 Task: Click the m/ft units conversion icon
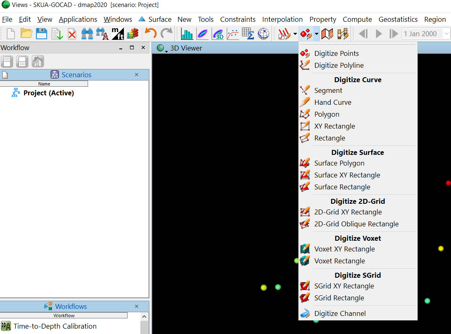coord(118,34)
